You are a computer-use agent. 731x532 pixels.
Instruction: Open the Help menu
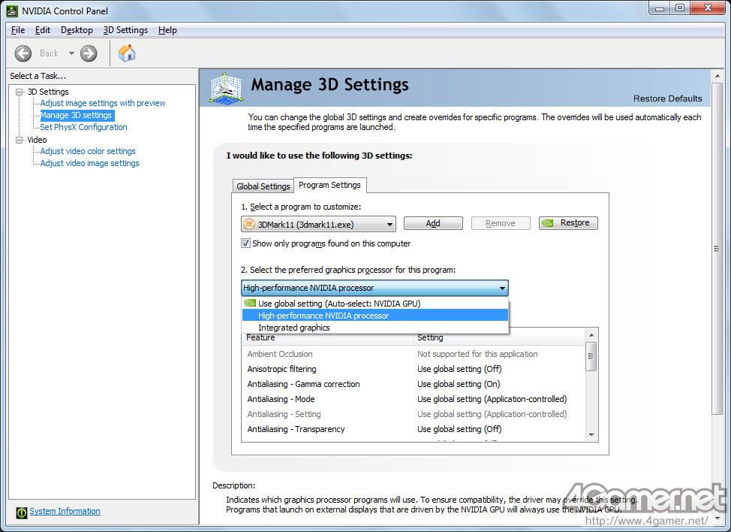coord(167,30)
